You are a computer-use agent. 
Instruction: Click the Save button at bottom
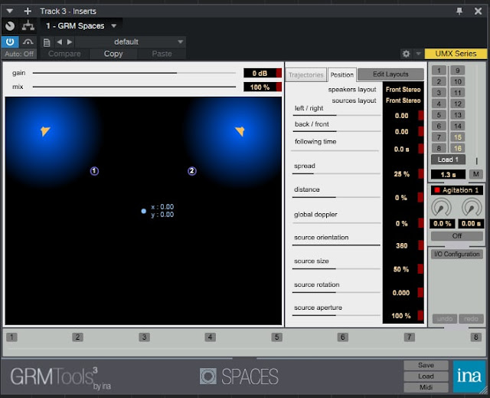pos(426,365)
